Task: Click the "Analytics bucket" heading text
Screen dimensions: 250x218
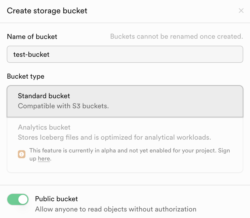Action: [x=44, y=127]
